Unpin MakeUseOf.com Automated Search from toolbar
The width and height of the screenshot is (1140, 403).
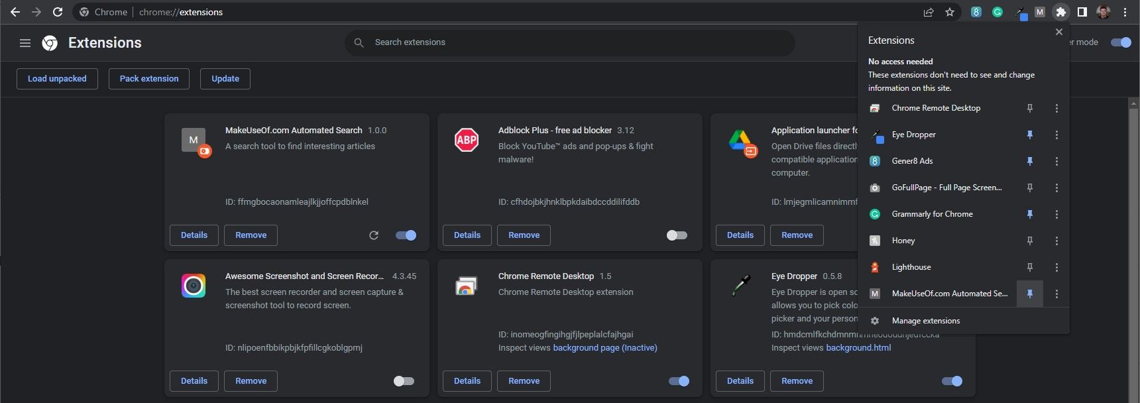[1030, 294]
